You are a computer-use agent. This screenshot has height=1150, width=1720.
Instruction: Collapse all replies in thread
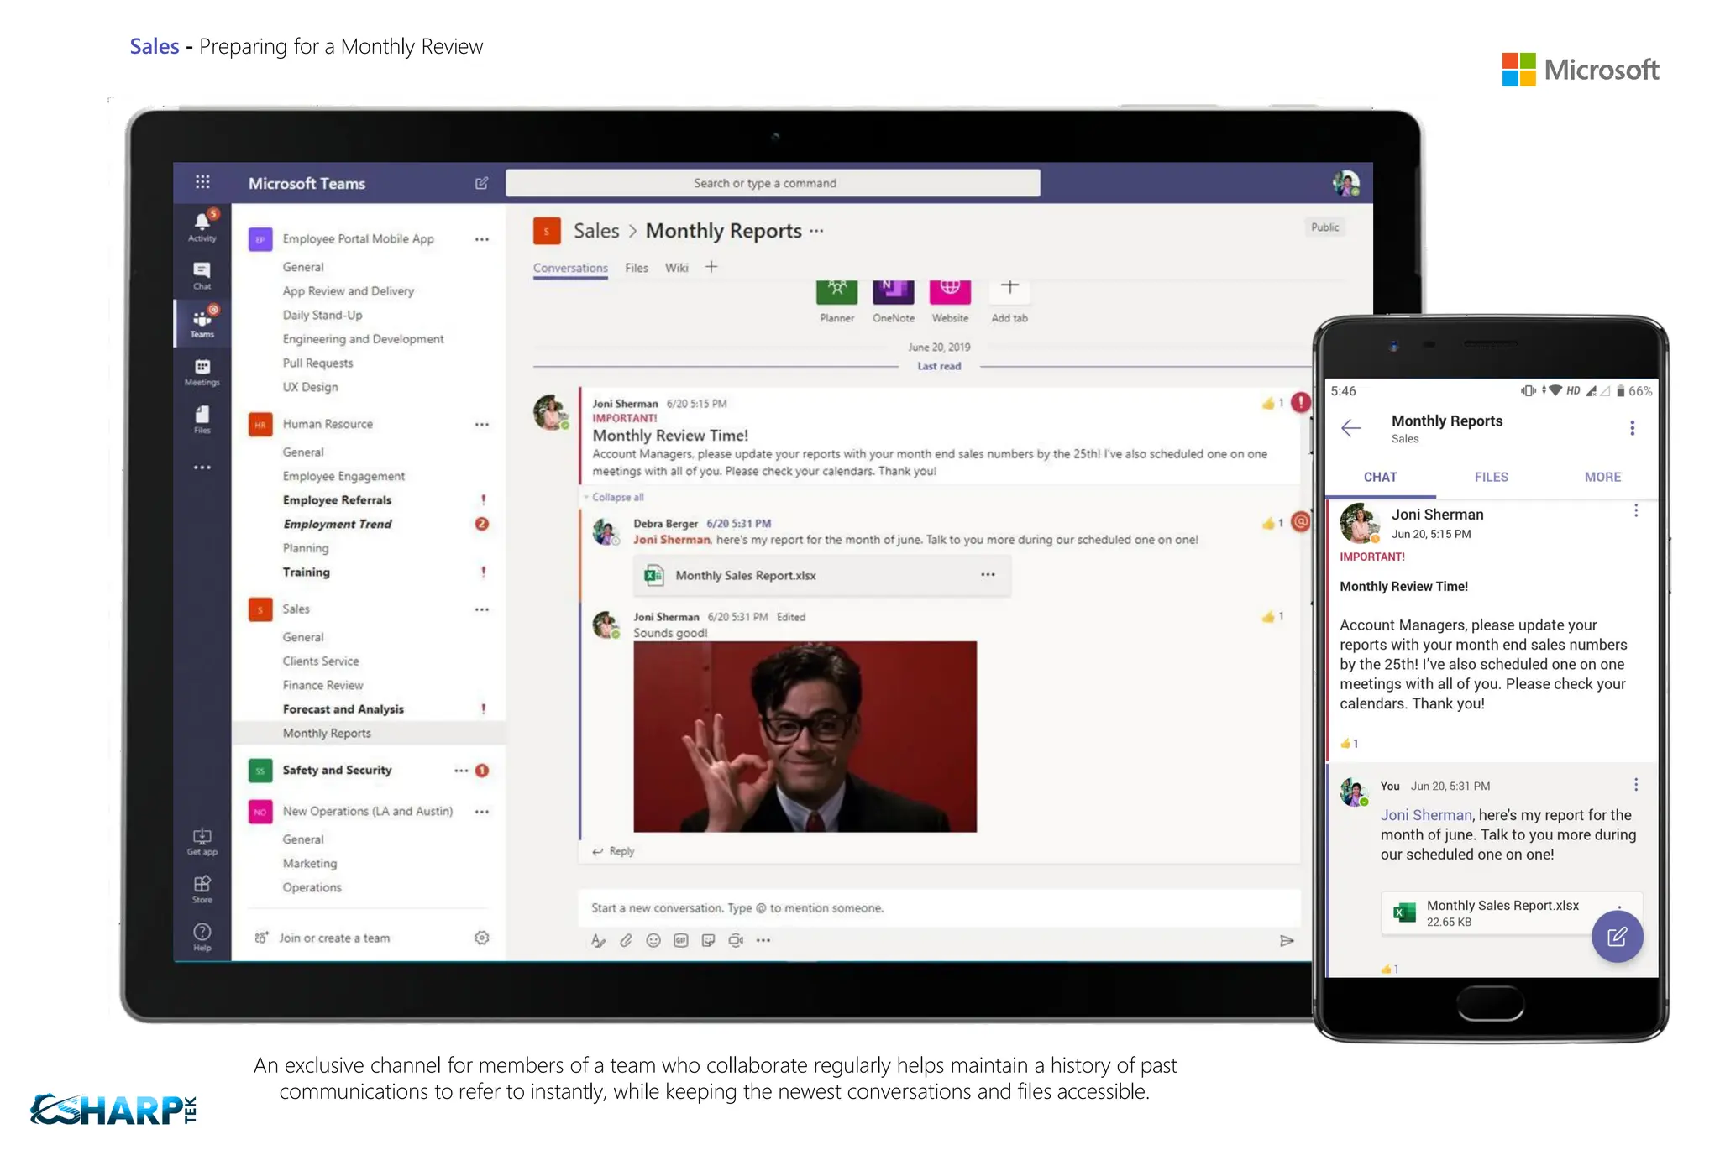617,497
